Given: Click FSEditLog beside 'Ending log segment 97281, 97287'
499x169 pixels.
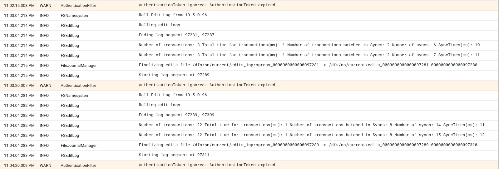Looking at the screenshot, I should click(x=70, y=36).
